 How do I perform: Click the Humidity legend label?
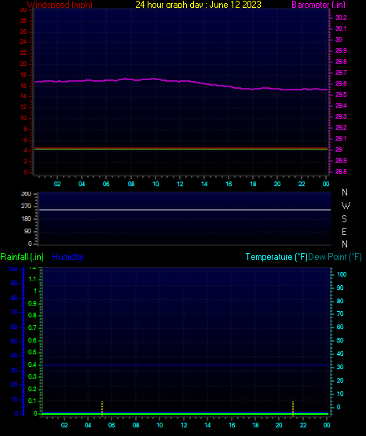pos(68,257)
